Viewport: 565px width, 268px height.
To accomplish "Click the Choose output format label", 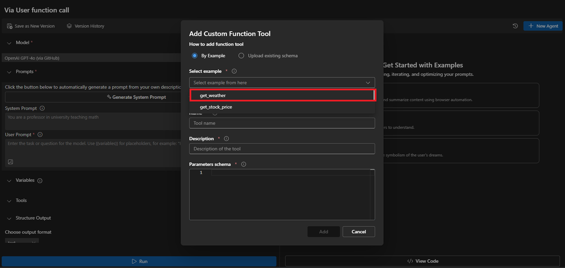I will (28, 232).
